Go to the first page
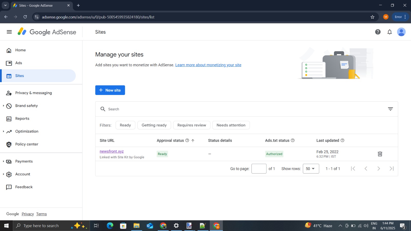The image size is (411, 231). coord(353,169)
